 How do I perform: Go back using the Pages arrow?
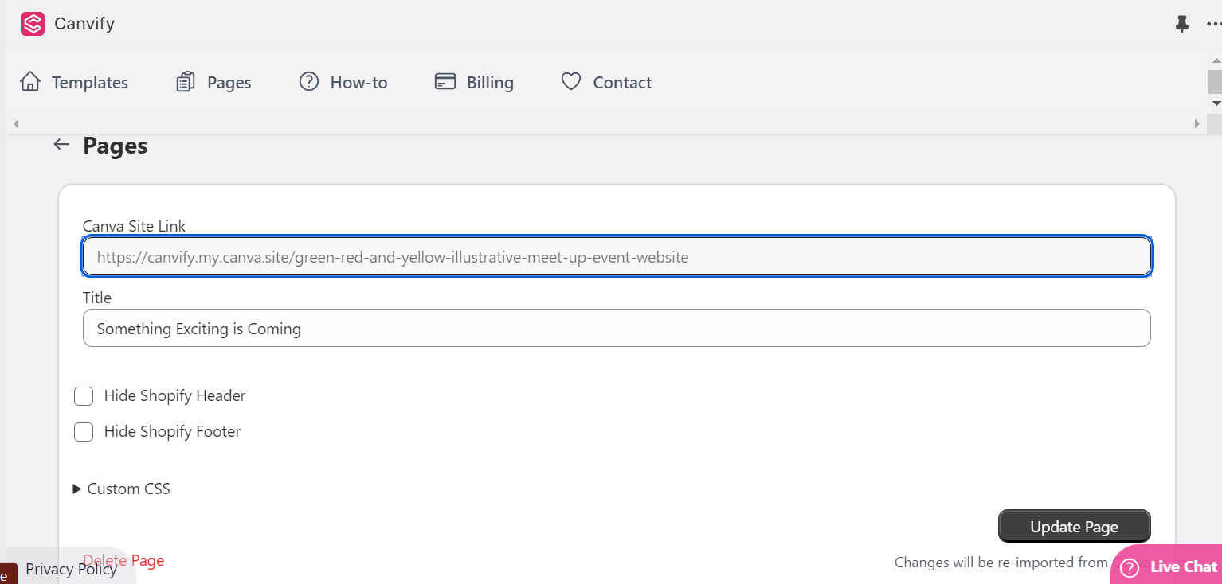click(x=61, y=145)
